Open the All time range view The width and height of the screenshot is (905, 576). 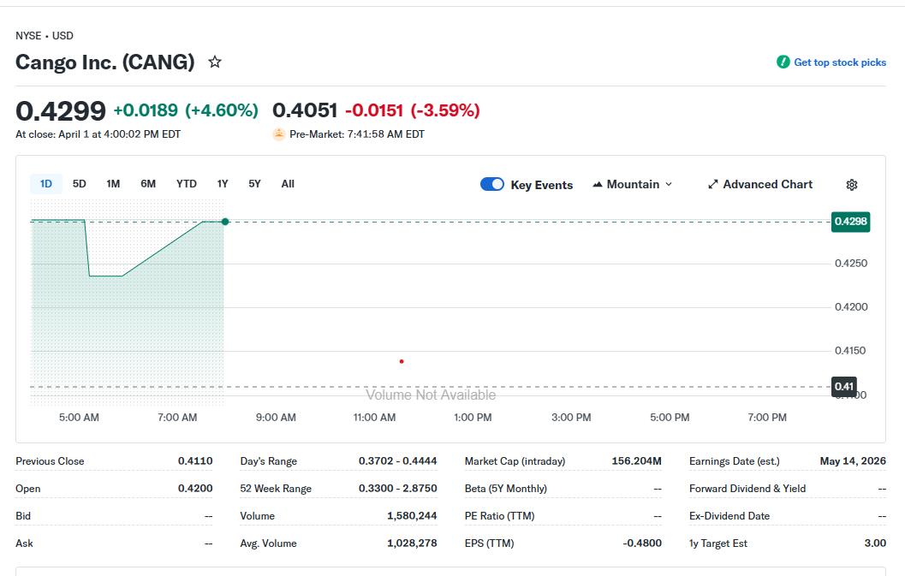[x=287, y=183]
